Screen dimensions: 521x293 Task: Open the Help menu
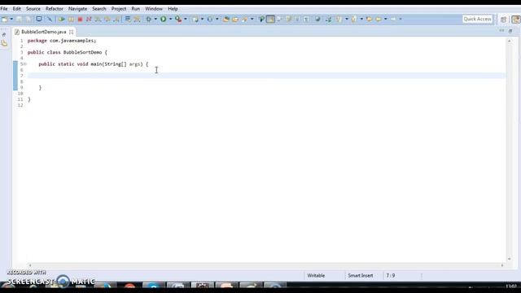(173, 9)
